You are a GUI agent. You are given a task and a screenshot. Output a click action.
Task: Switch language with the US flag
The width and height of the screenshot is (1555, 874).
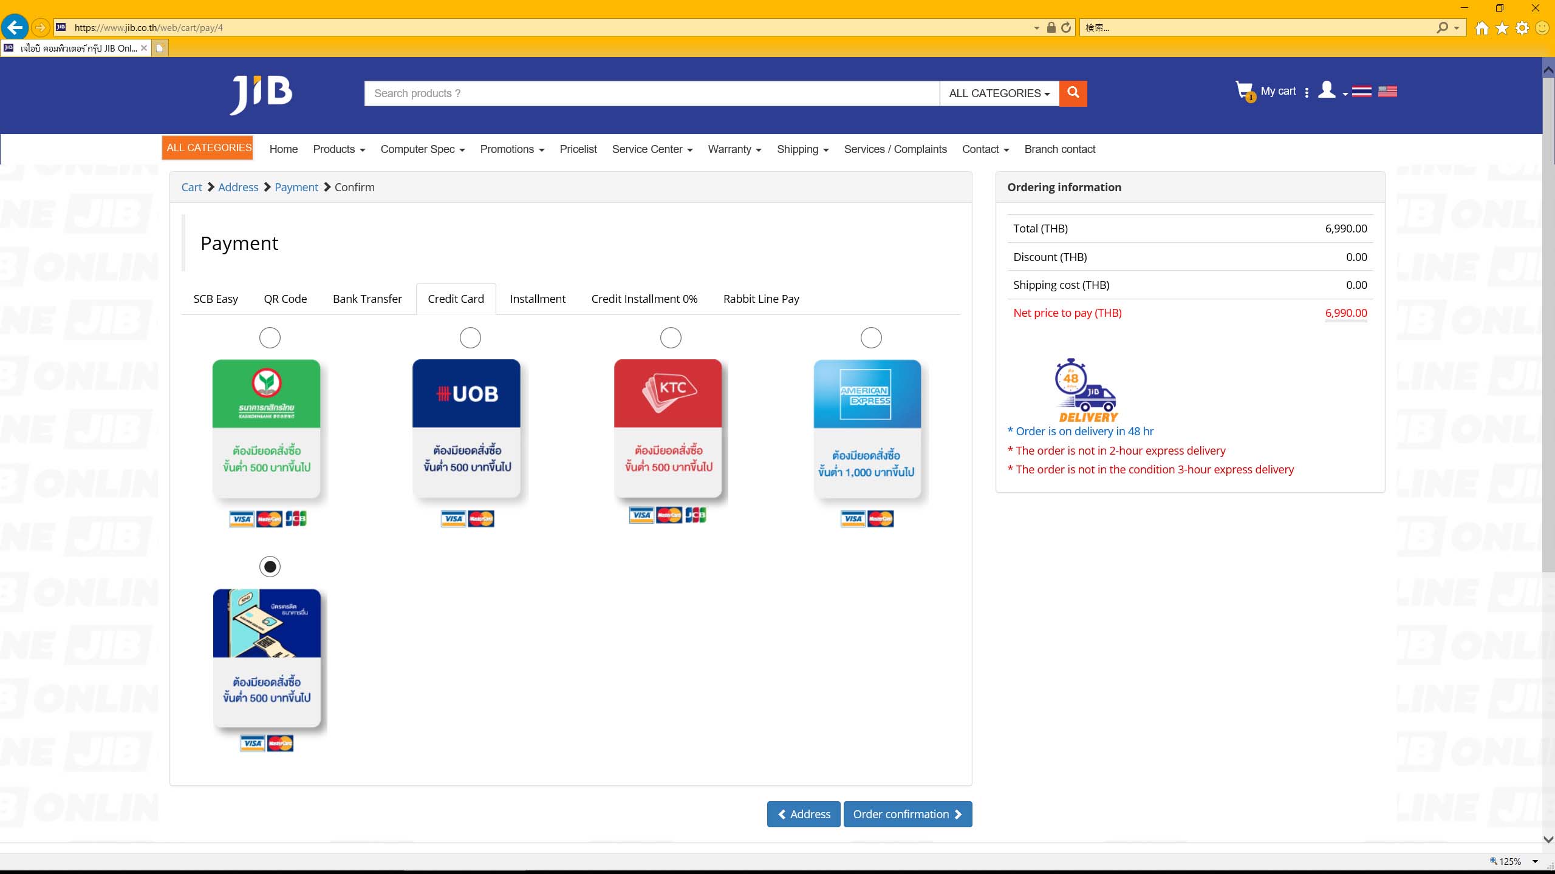click(x=1387, y=92)
